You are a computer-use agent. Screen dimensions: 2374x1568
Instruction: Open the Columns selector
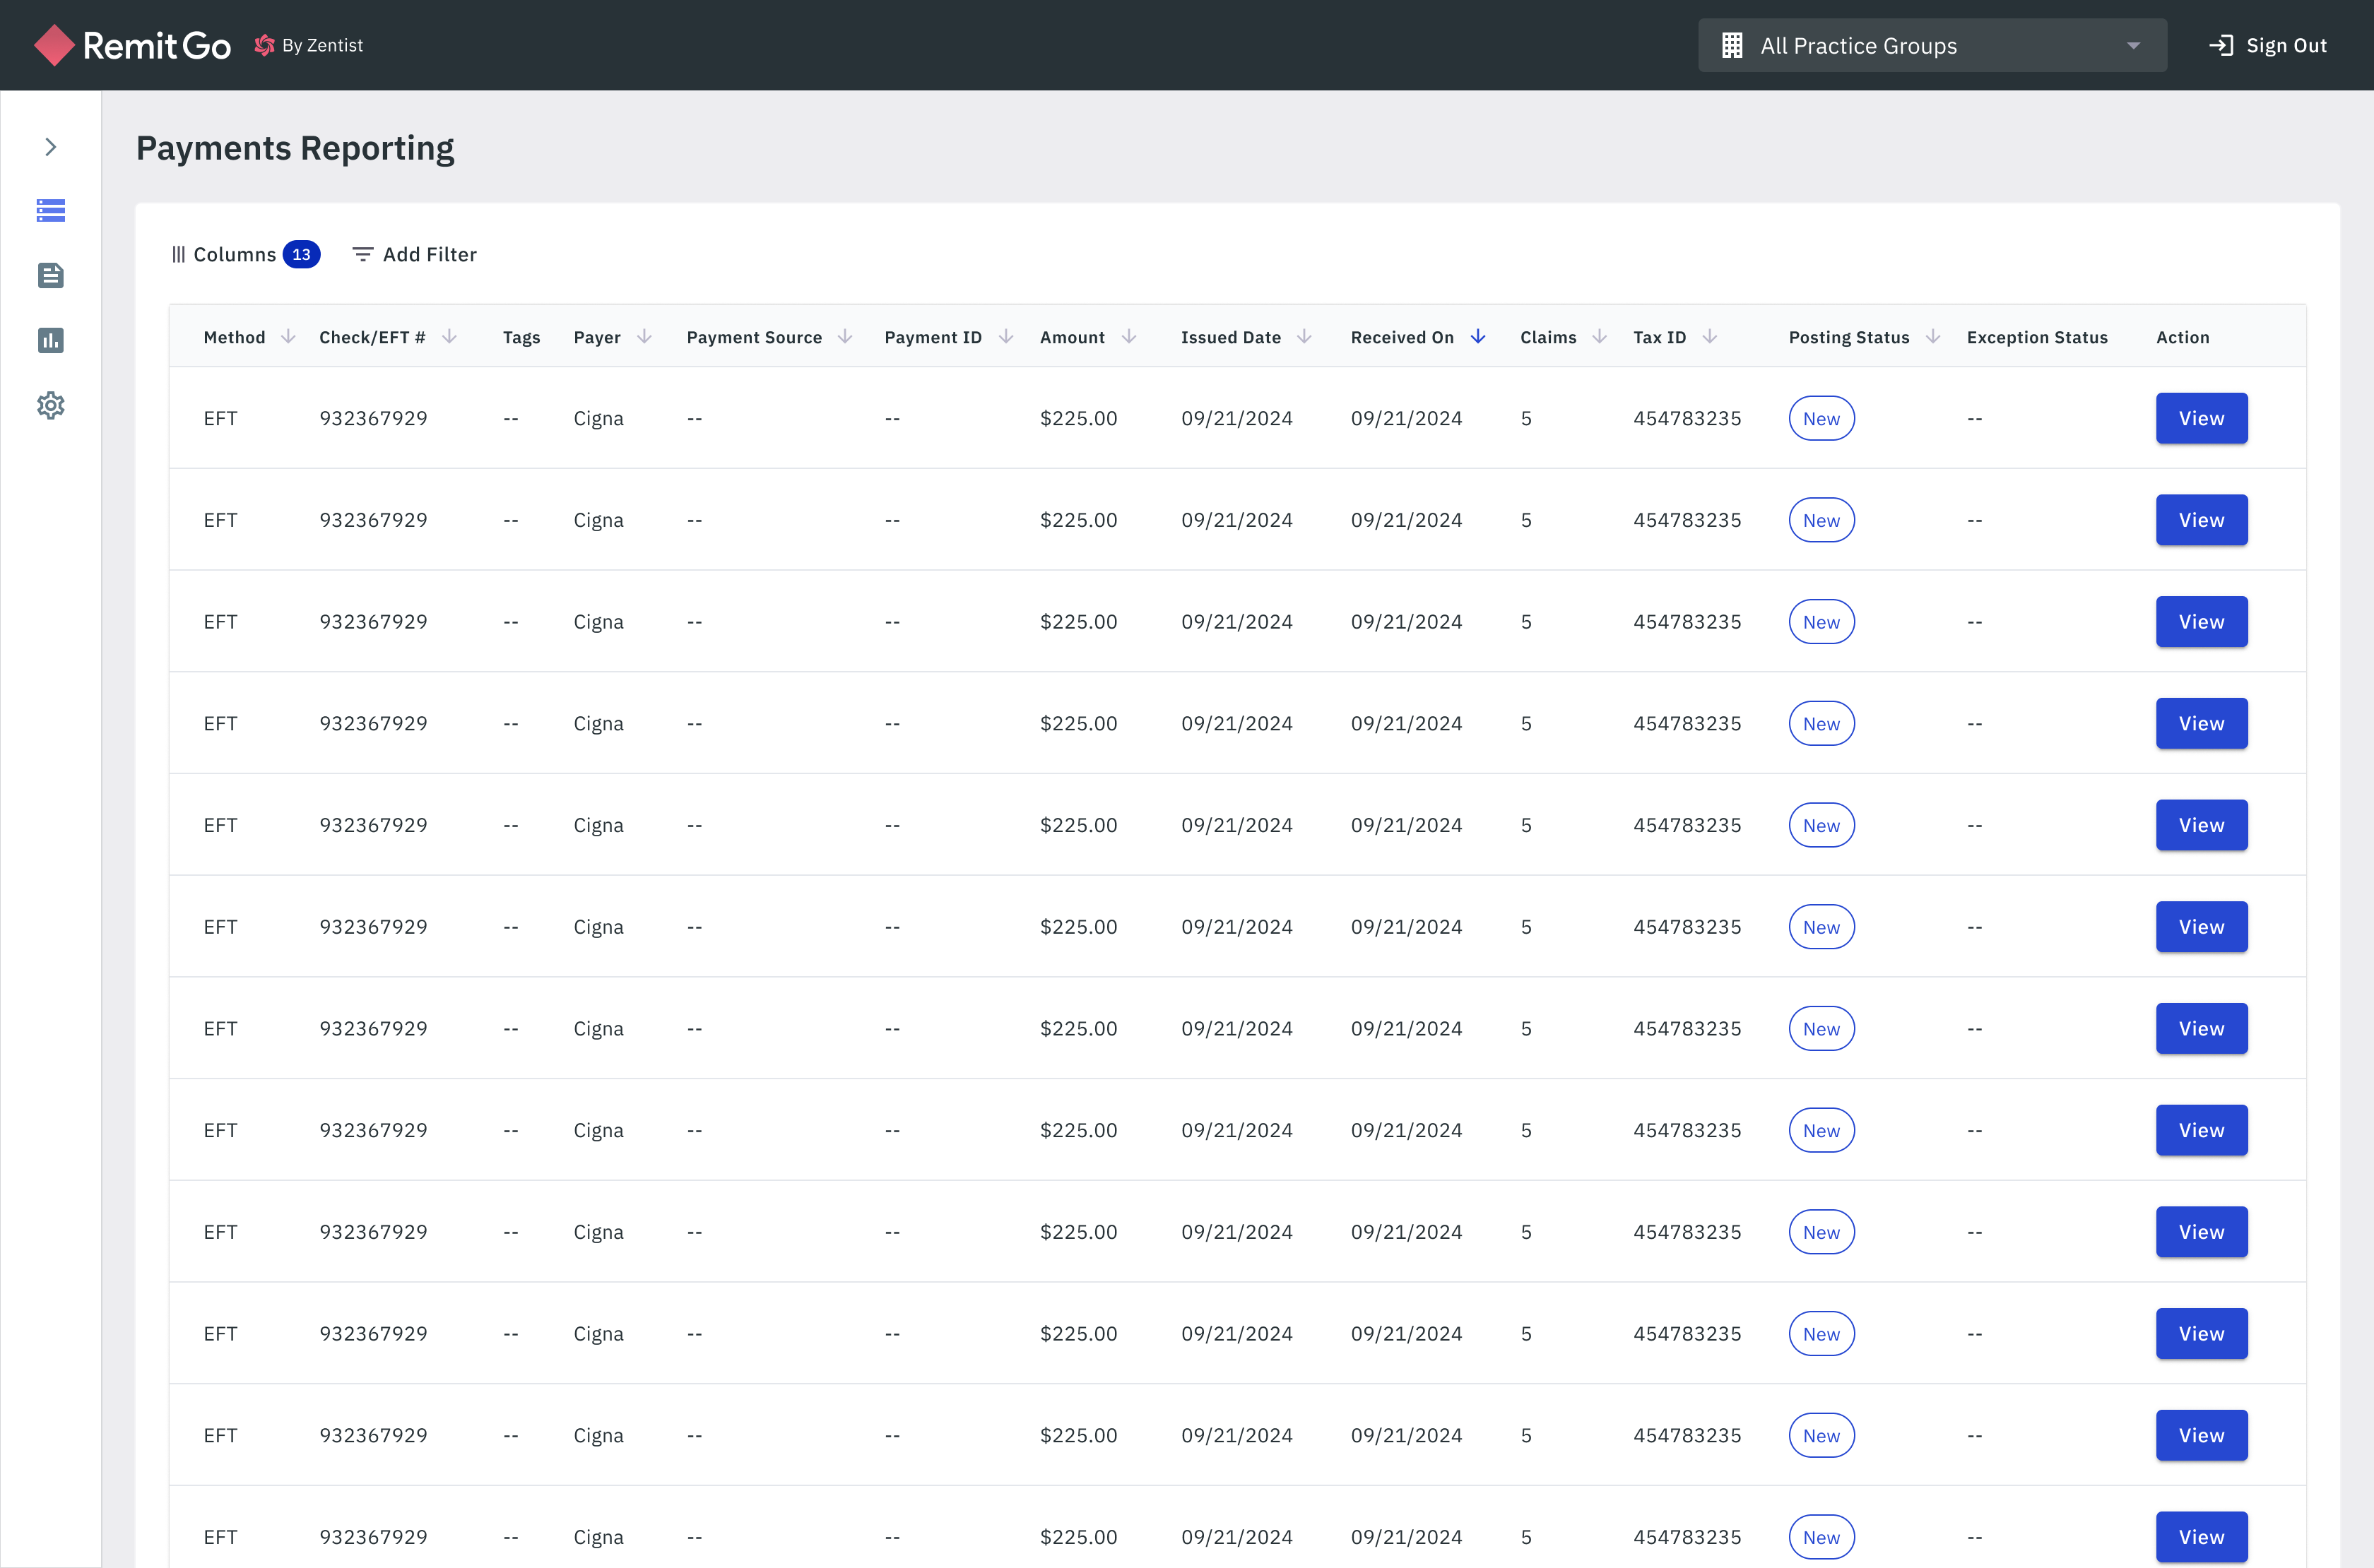coord(245,254)
